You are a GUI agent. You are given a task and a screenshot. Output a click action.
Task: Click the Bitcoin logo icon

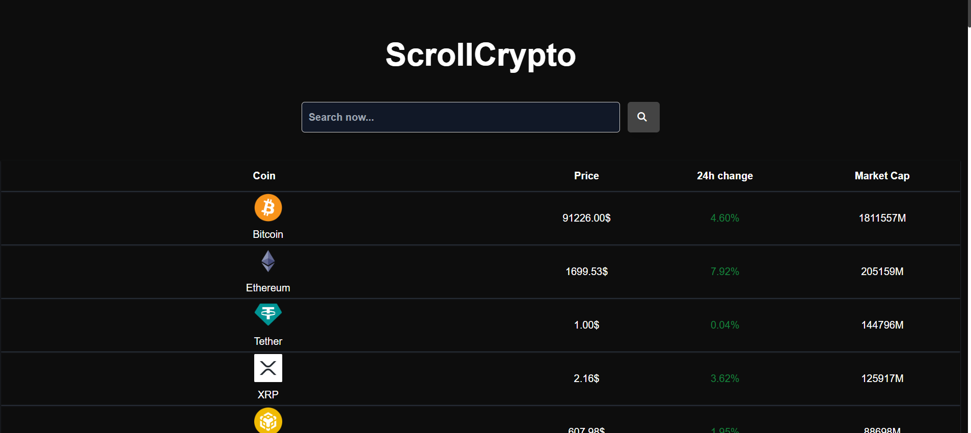(268, 208)
